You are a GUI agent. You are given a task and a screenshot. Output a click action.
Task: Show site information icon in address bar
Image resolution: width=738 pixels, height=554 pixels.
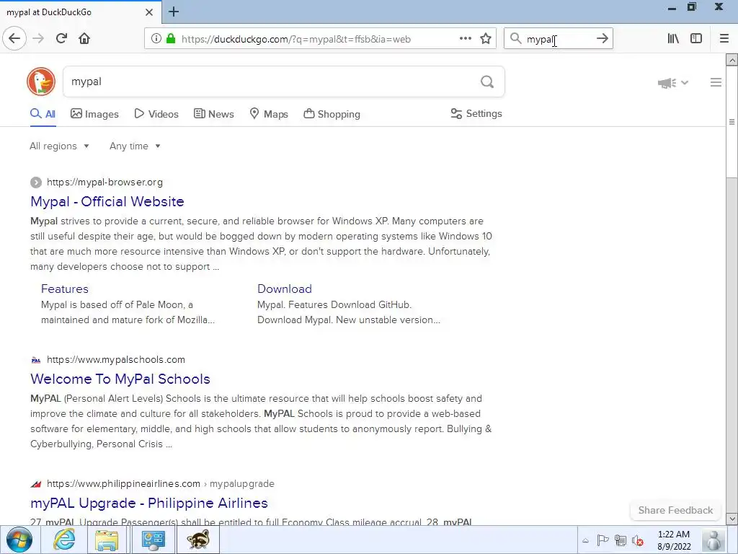(156, 39)
